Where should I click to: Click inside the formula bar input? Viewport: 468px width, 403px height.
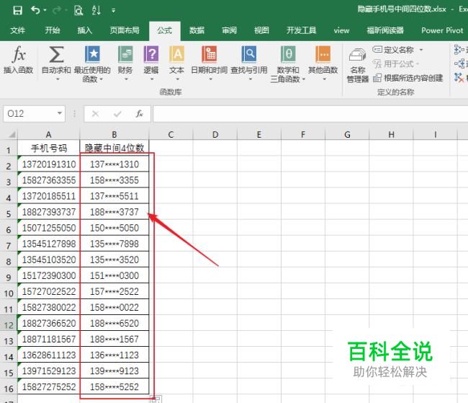point(310,114)
